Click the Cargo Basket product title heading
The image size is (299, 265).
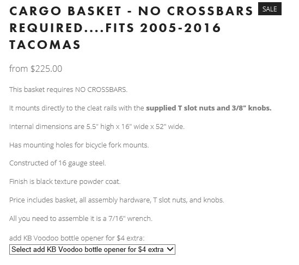[131, 28]
